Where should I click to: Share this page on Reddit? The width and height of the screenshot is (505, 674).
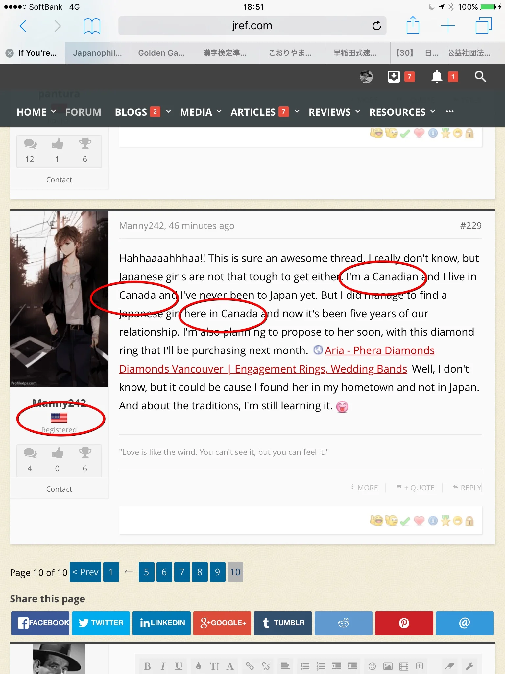[x=343, y=623]
